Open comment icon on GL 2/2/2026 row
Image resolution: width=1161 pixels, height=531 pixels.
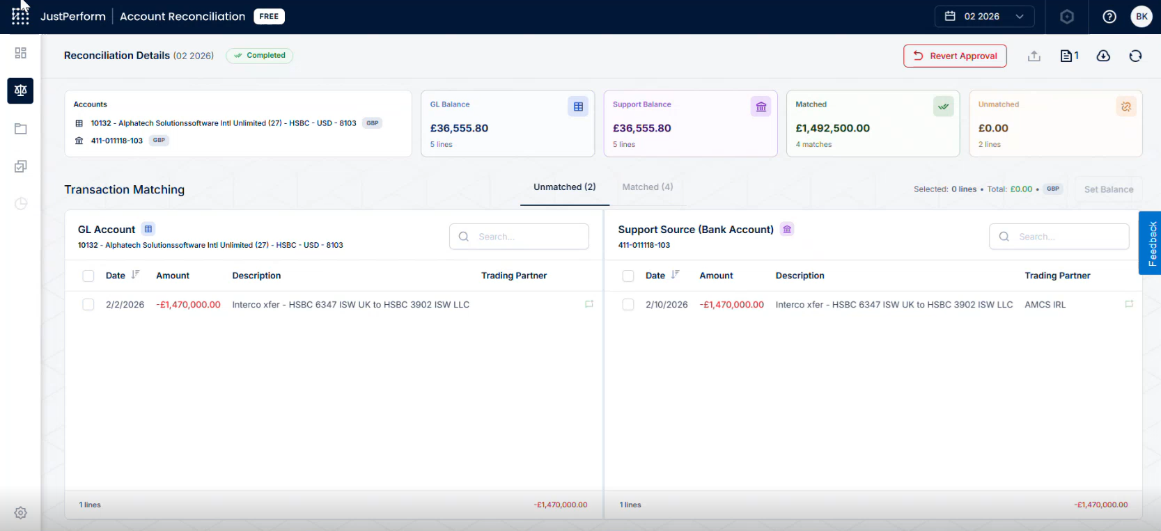tap(589, 304)
